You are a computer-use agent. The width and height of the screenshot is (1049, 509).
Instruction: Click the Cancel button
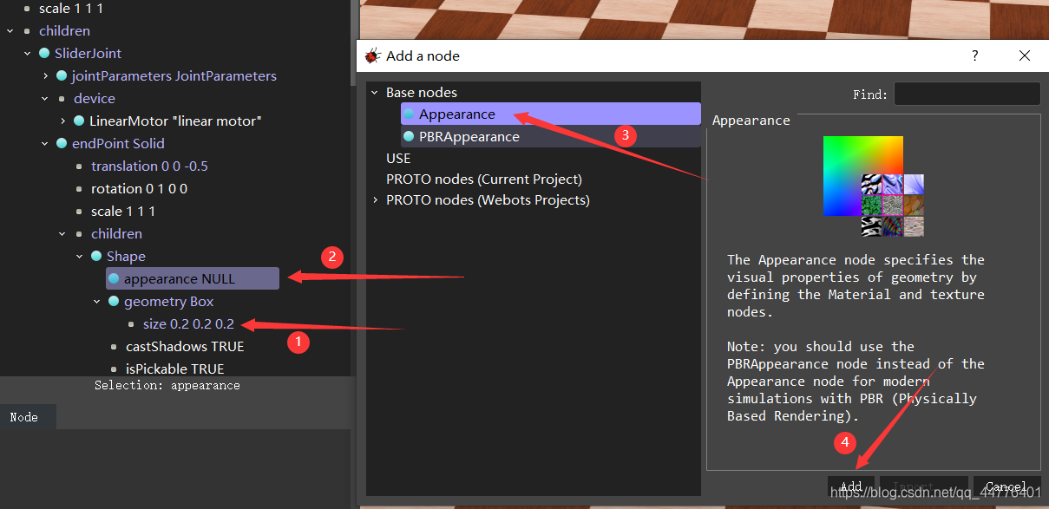click(x=1006, y=486)
